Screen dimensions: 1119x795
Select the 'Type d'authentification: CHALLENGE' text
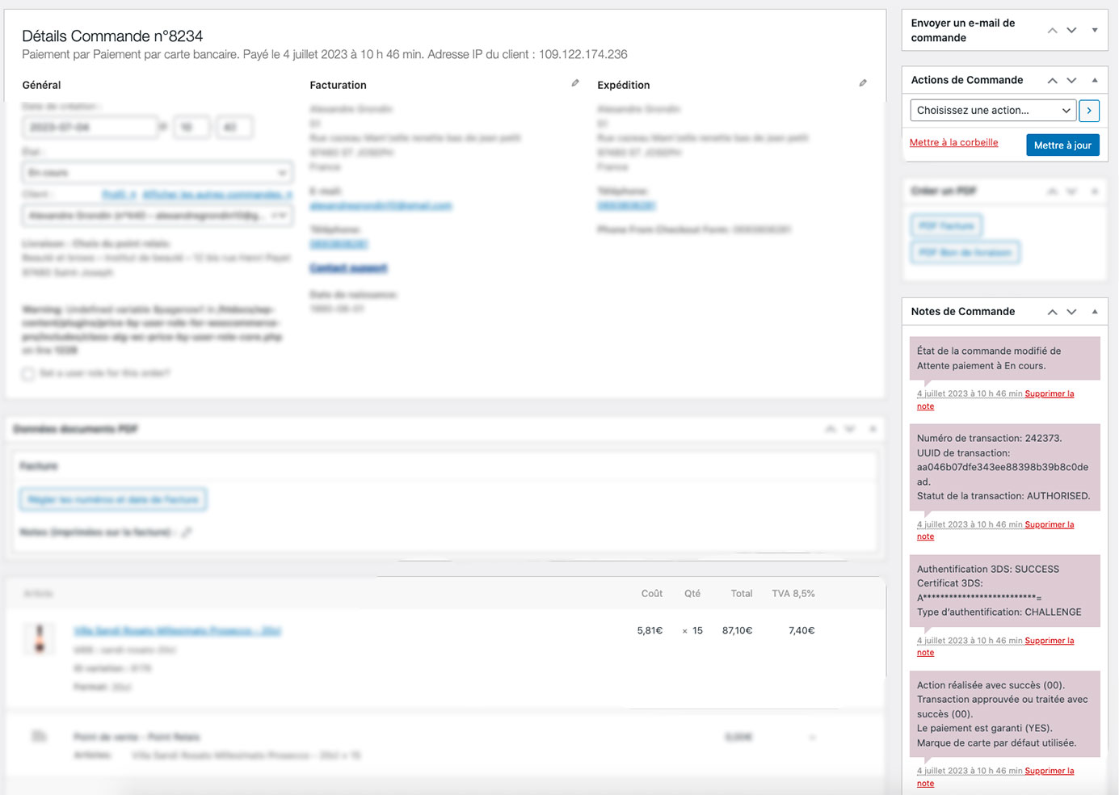click(999, 612)
